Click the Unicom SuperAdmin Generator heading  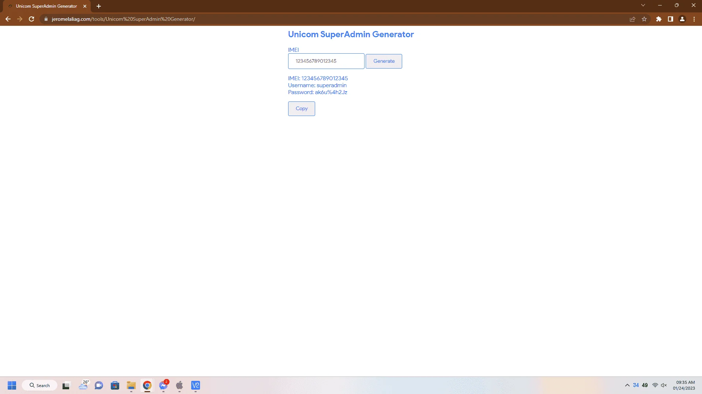pyautogui.click(x=351, y=34)
